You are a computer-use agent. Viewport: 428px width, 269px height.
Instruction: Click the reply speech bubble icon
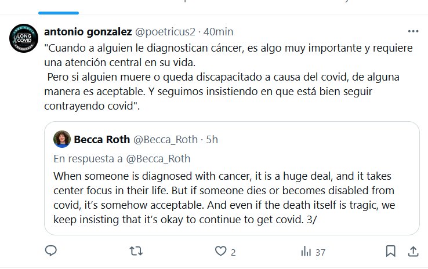(x=51, y=251)
